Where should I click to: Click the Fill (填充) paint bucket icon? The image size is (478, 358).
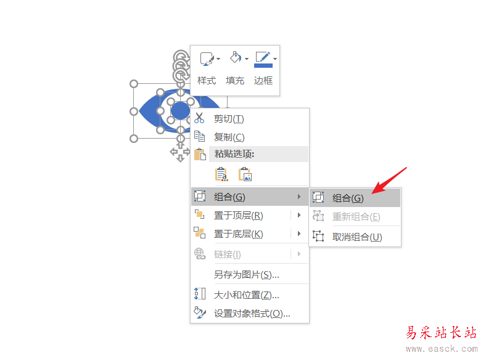[236, 57]
